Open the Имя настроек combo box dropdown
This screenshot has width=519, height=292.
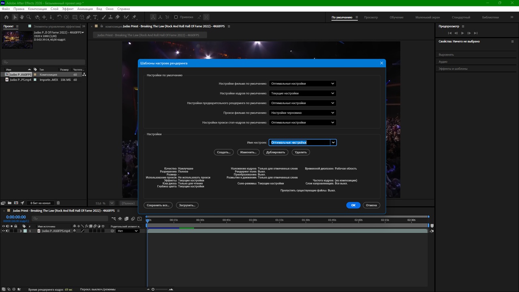(x=333, y=142)
